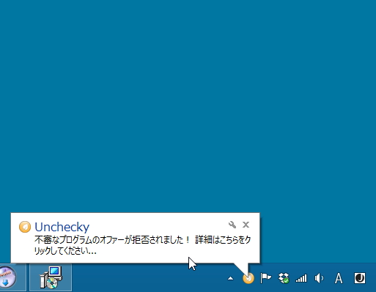Screen dimensions: 376x292
Task: Show hidden tray icons arrow
Action: tap(230, 278)
